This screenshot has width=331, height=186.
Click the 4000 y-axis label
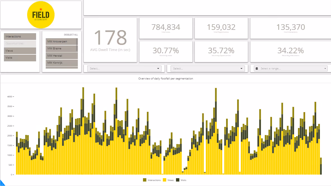point(10,96)
